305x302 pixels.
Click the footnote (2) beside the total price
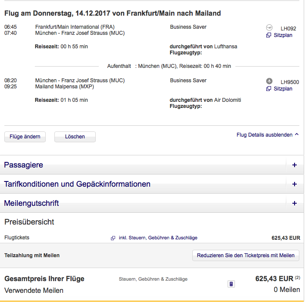[298, 277]
